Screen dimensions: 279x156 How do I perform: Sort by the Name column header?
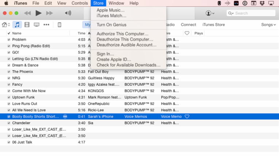click(17, 33)
